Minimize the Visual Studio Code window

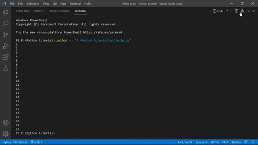coord(231,4)
